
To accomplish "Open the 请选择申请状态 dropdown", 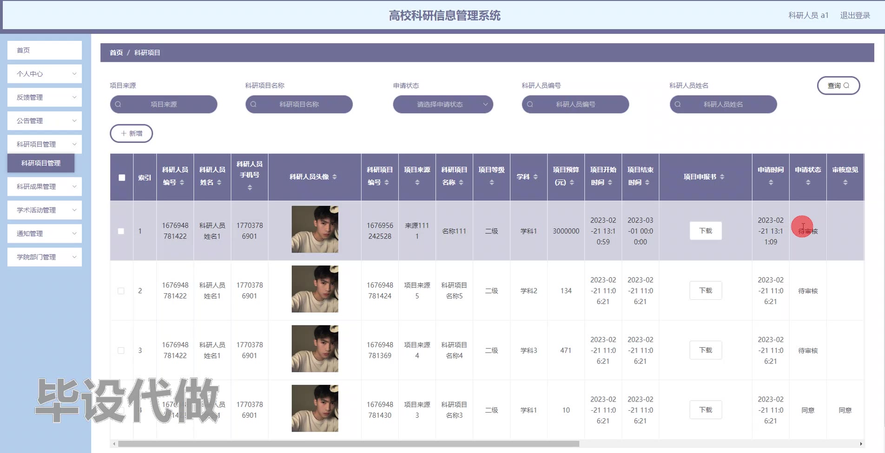I will tap(443, 104).
